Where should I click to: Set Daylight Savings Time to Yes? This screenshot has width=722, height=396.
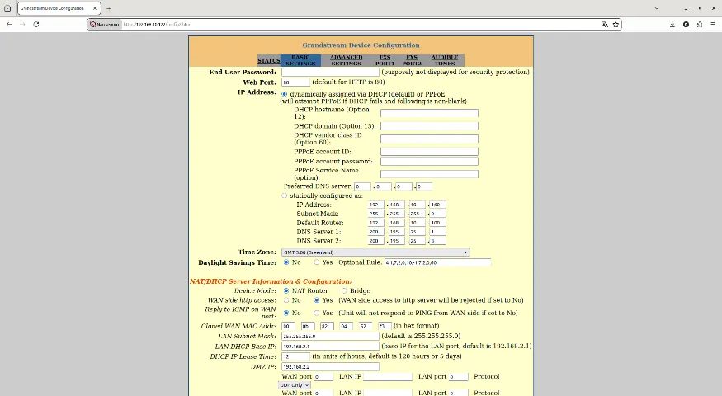point(316,262)
